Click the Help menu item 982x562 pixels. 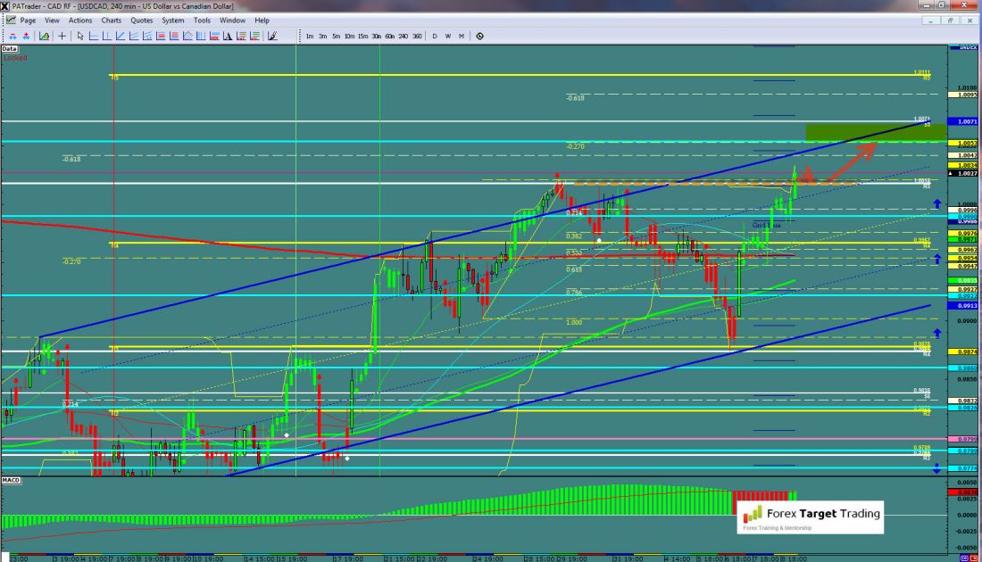[262, 20]
